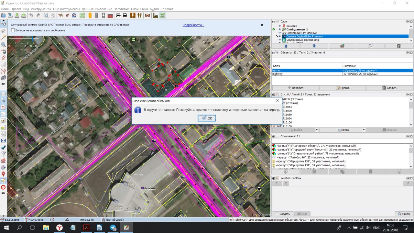
Task: Select the Zoom magnifier tool in left toolbar
Action: 4,45
